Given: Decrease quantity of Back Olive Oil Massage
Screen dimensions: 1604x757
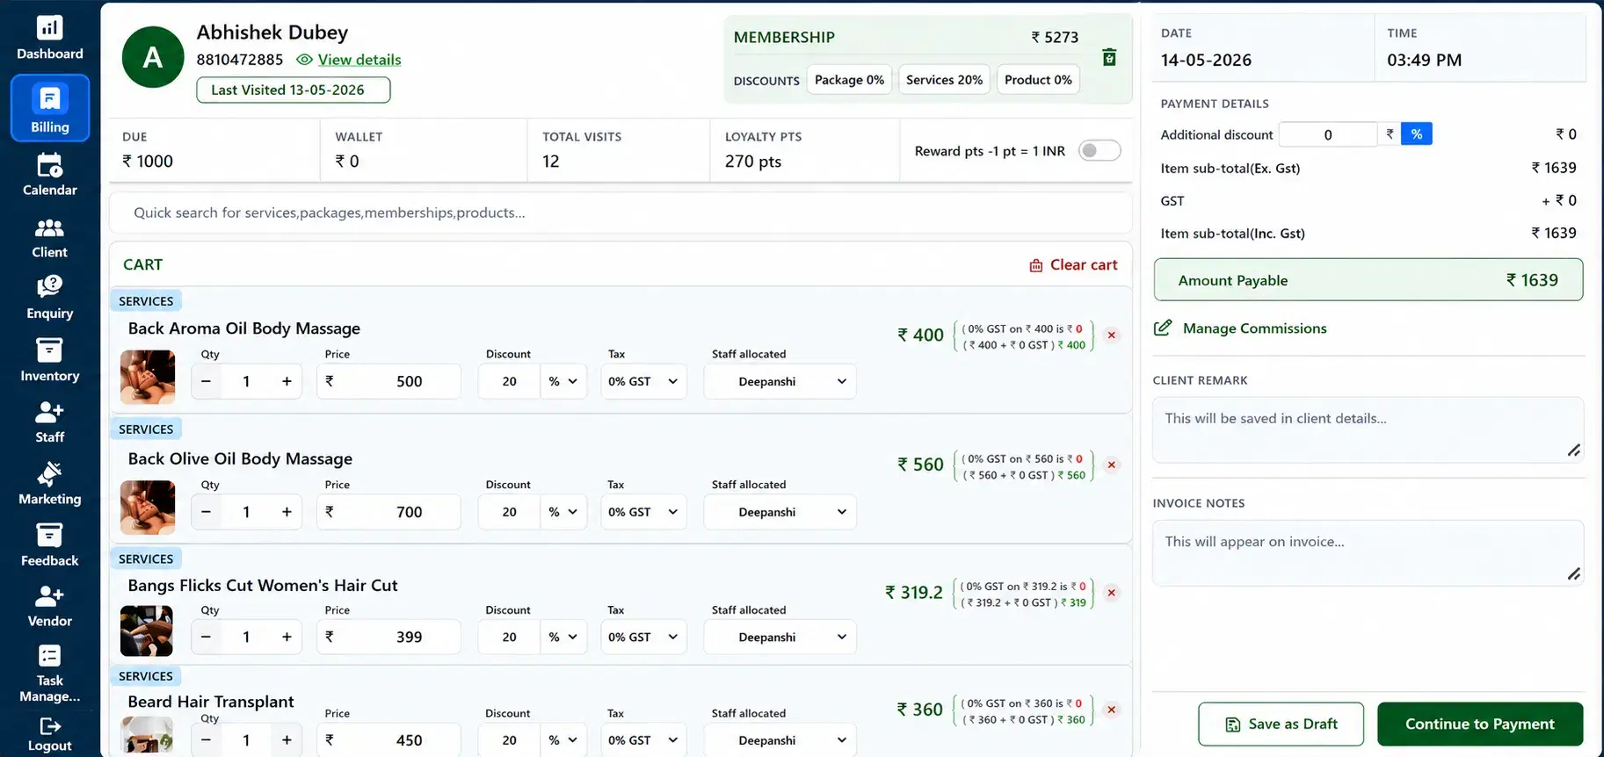Looking at the screenshot, I should pyautogui.click(x=206, y=512).
